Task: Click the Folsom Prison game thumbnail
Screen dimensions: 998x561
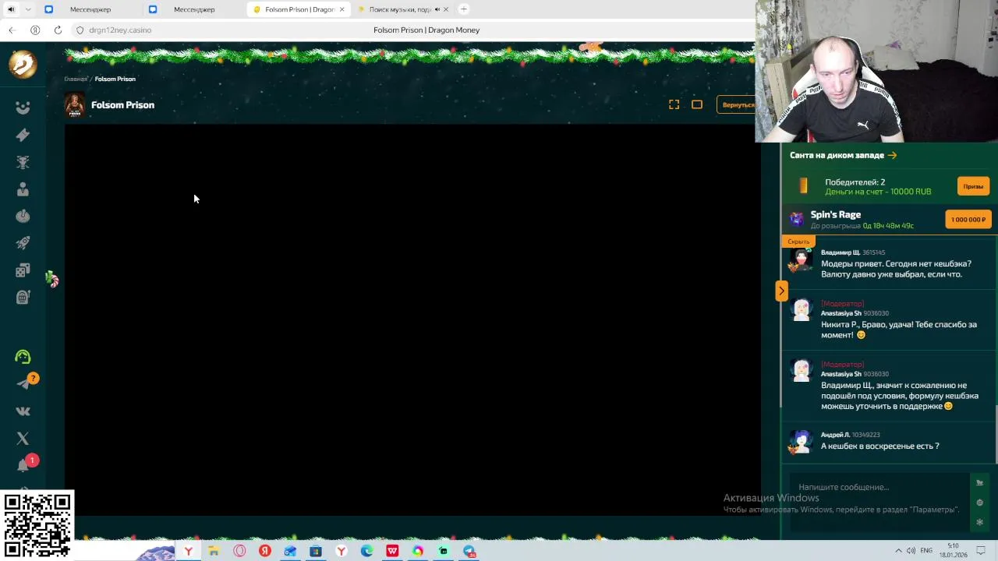Action: pyautogui.click(x=75, y=105)
